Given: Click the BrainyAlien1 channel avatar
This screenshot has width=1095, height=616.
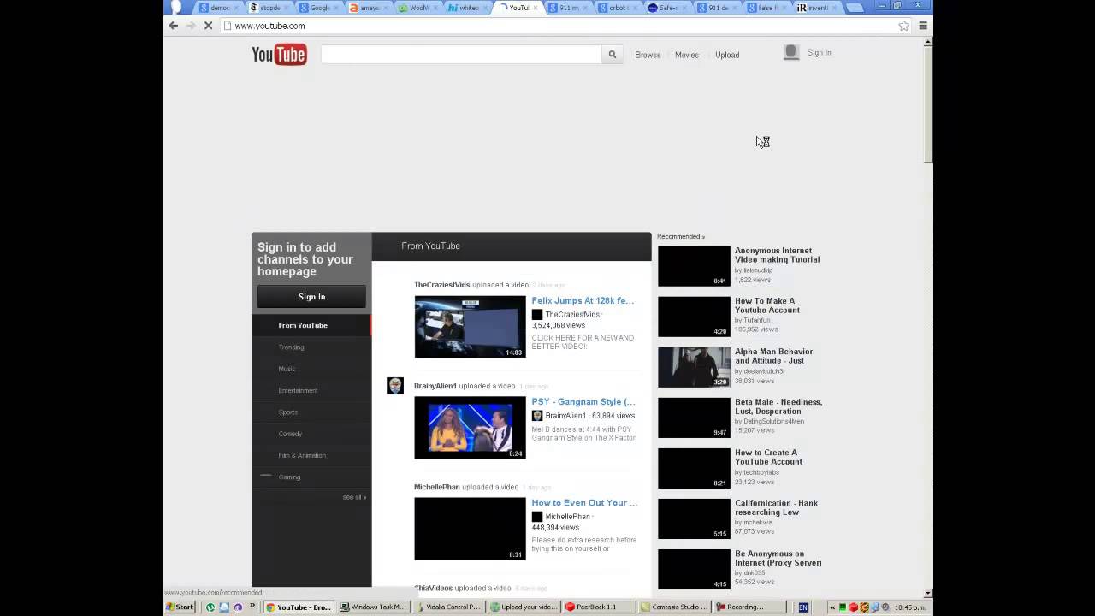Looking at the screenshot, I should pyautogui.click(x=394, y=385).
